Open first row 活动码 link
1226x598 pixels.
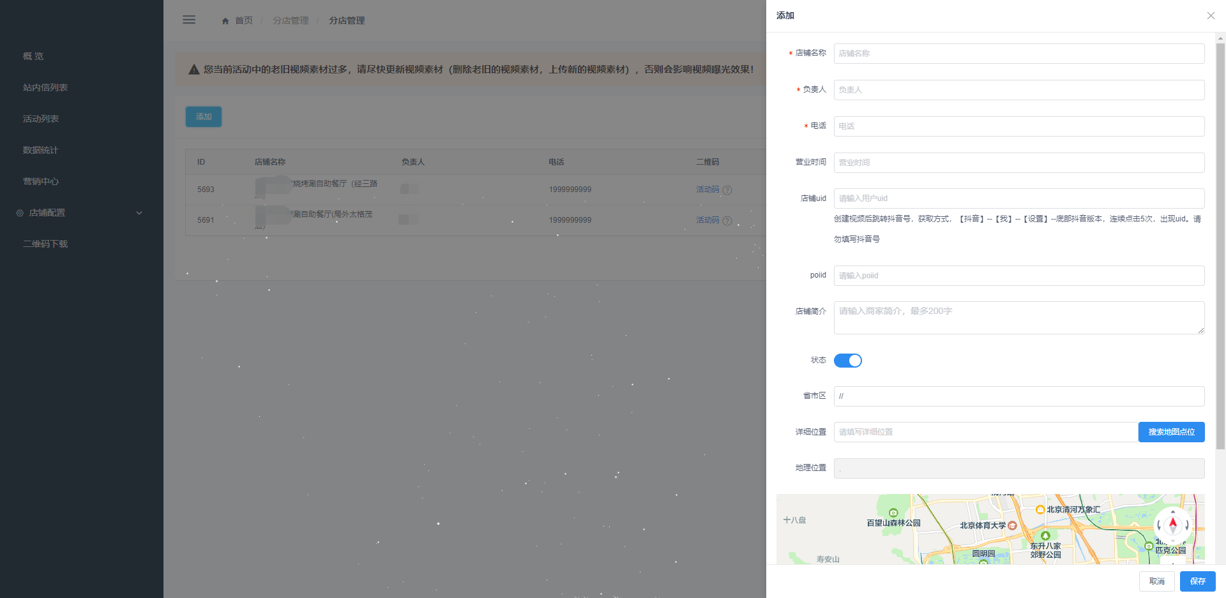[707, 190]
